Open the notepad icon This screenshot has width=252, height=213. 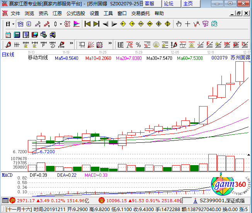26,35
